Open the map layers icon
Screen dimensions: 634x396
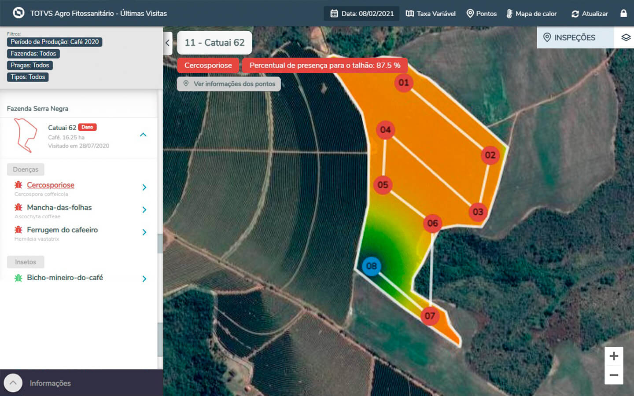pos(626,37)
